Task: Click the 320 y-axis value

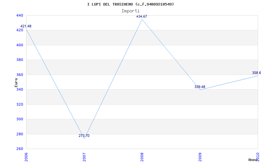Action: click(20, 104)
